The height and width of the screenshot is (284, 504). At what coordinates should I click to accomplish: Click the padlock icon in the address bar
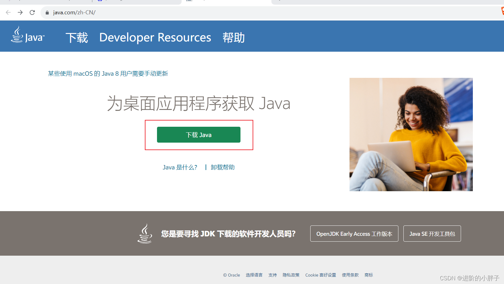(47, 12)
